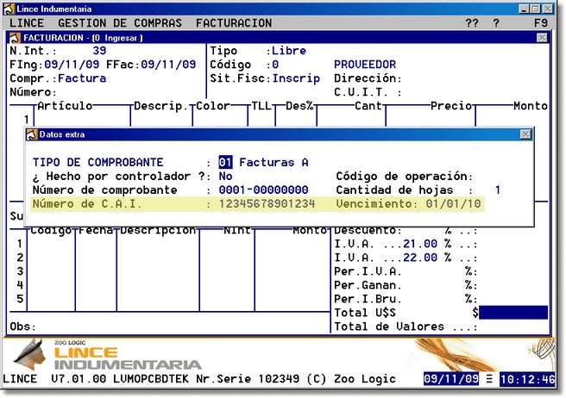Click the Dirección label
The image size is (566, 398).
pyautogui.click(x=368, y=78)
